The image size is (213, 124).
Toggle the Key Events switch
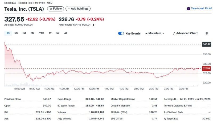click(121, 33)
